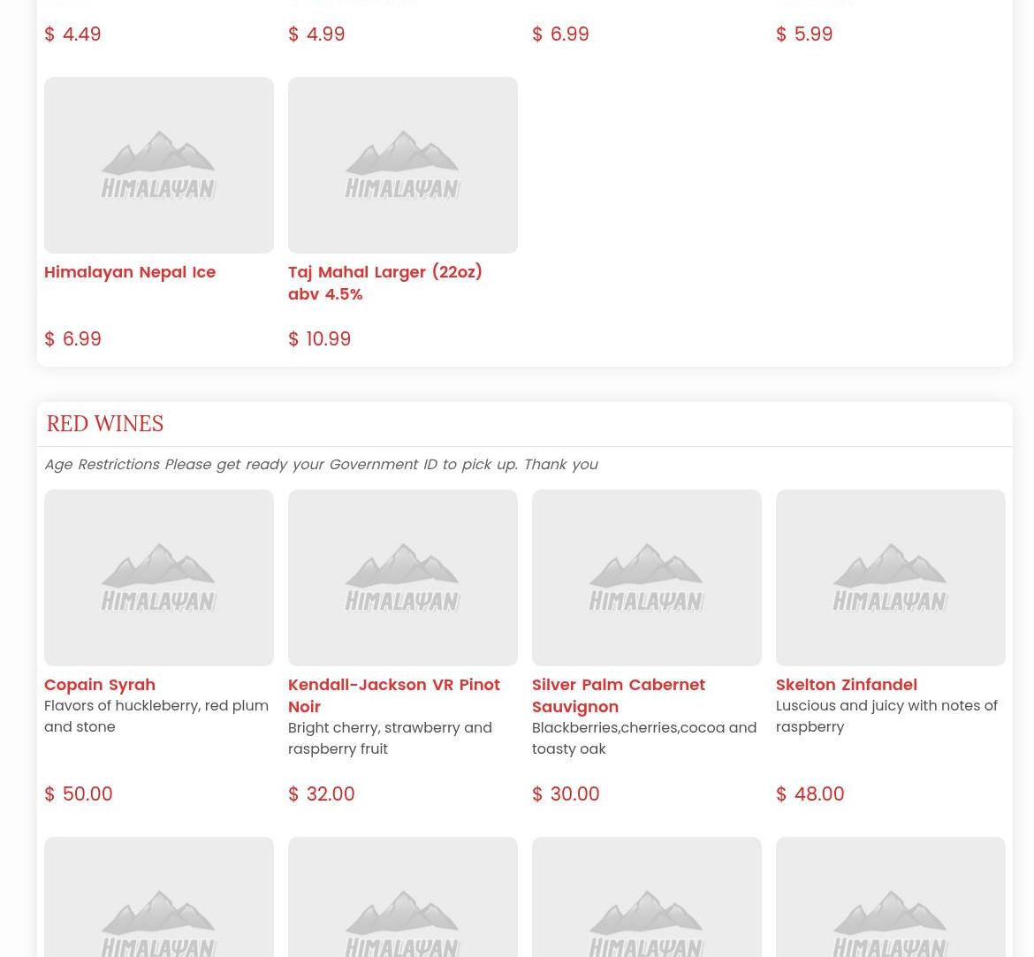Image resolution: width=1034 pixels, height=957 pixels.
Task: Click the $ 30.00 Cabernet Sauvignon price
Action: pos(566,794)
